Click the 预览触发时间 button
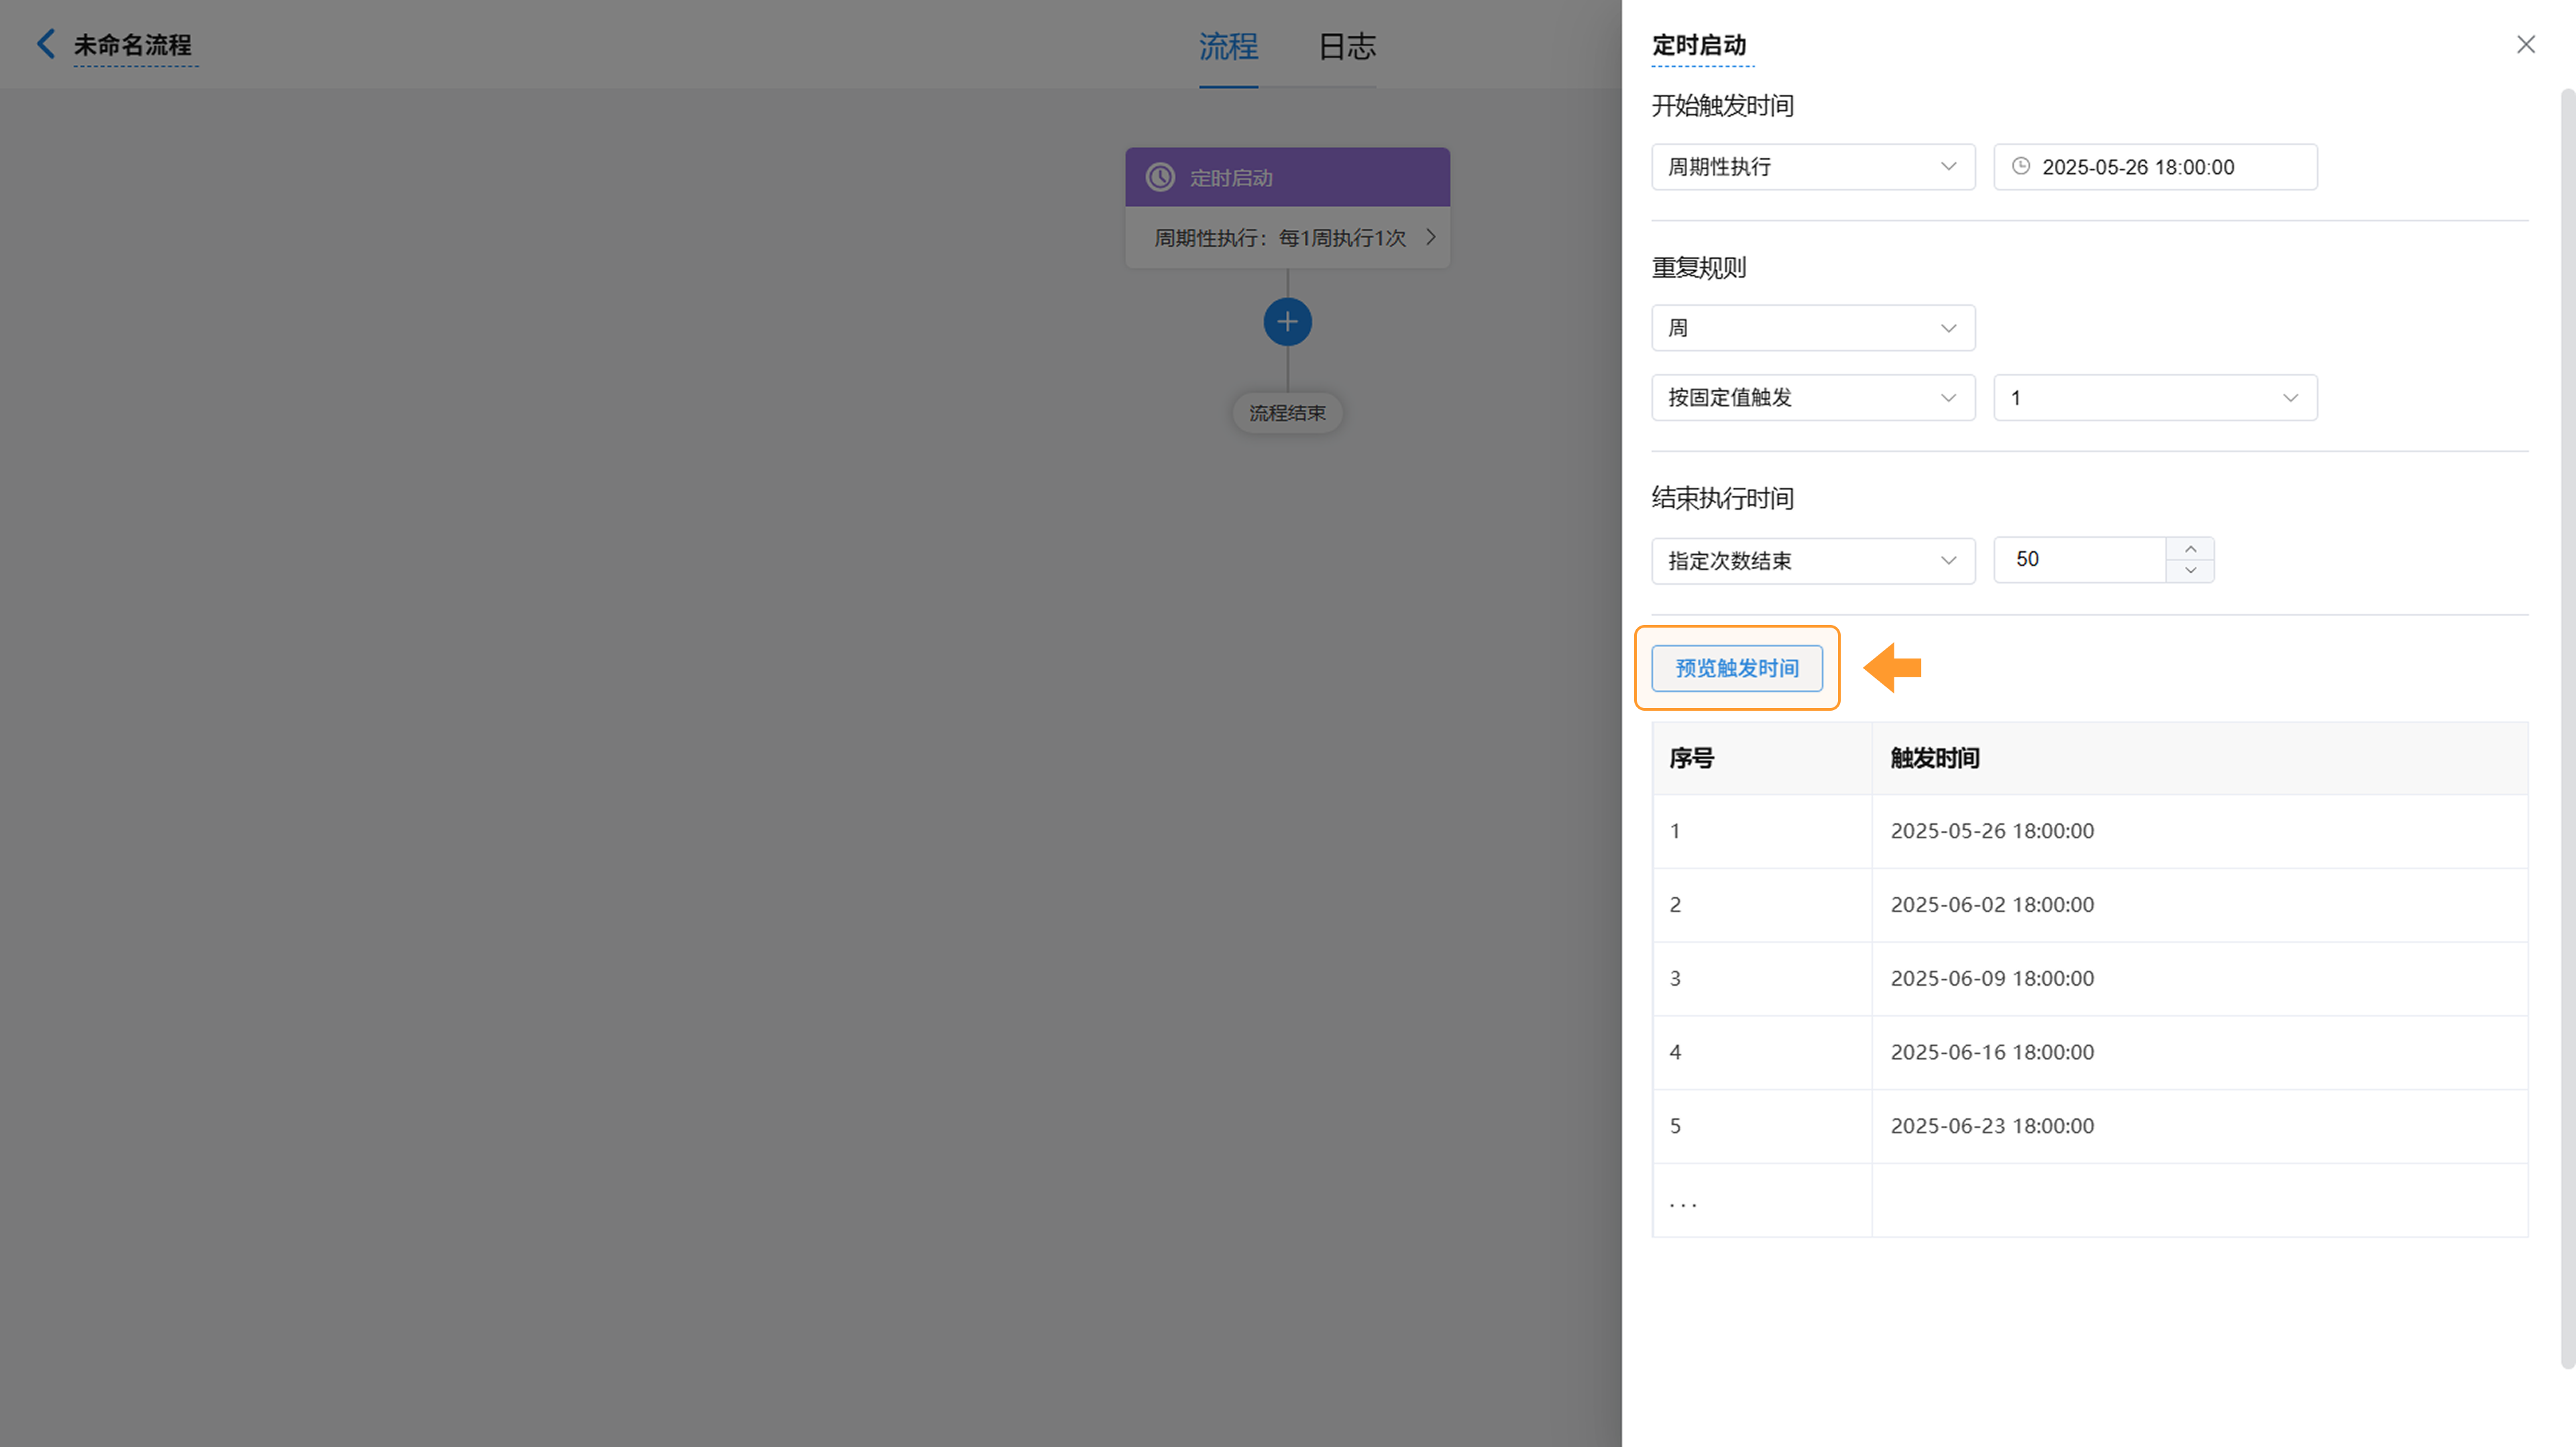The width and height of the screenshot is (2576, 1447). pos(1737,668)
